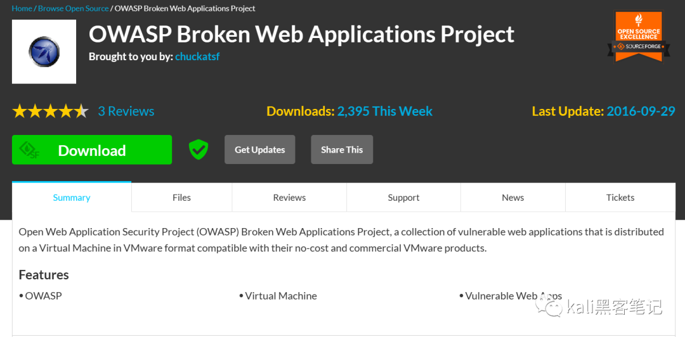
Task: Click the five-star rating icons
Action: [50, 111]
